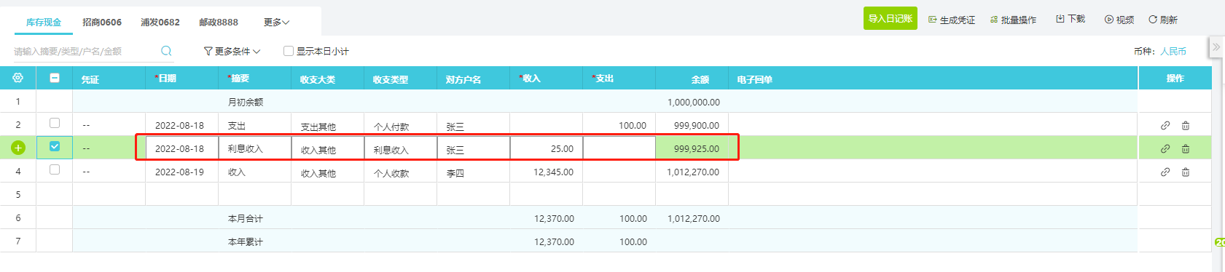Click 对方户名 column header
The height and width of the screenshot is (272, 1225).
point(474,78)
